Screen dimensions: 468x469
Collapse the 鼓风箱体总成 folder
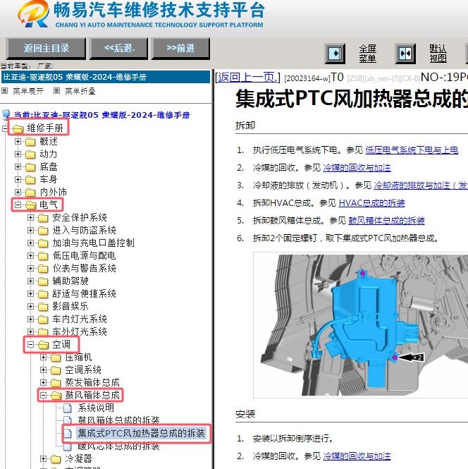[43, 396]
